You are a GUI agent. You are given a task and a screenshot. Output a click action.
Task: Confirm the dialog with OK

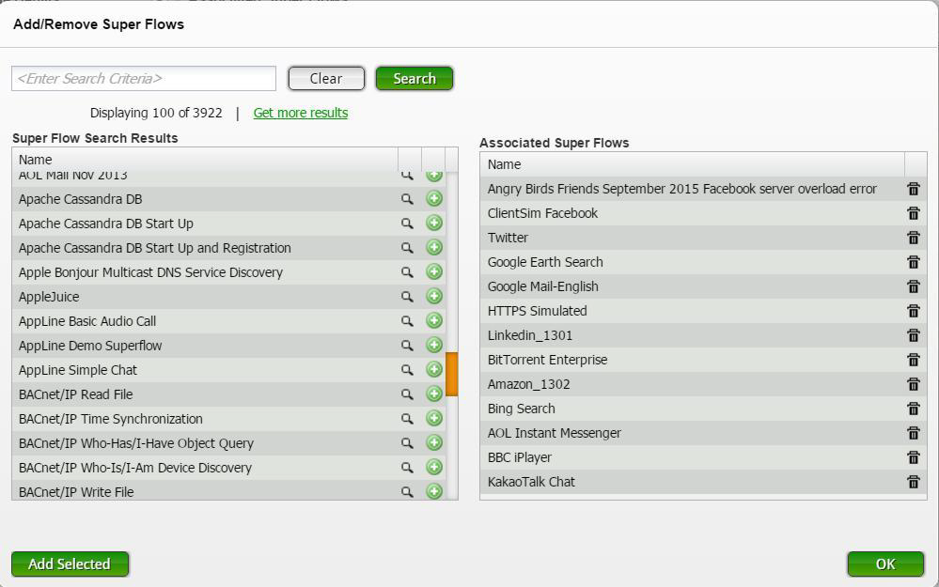[x=885, y=564]
